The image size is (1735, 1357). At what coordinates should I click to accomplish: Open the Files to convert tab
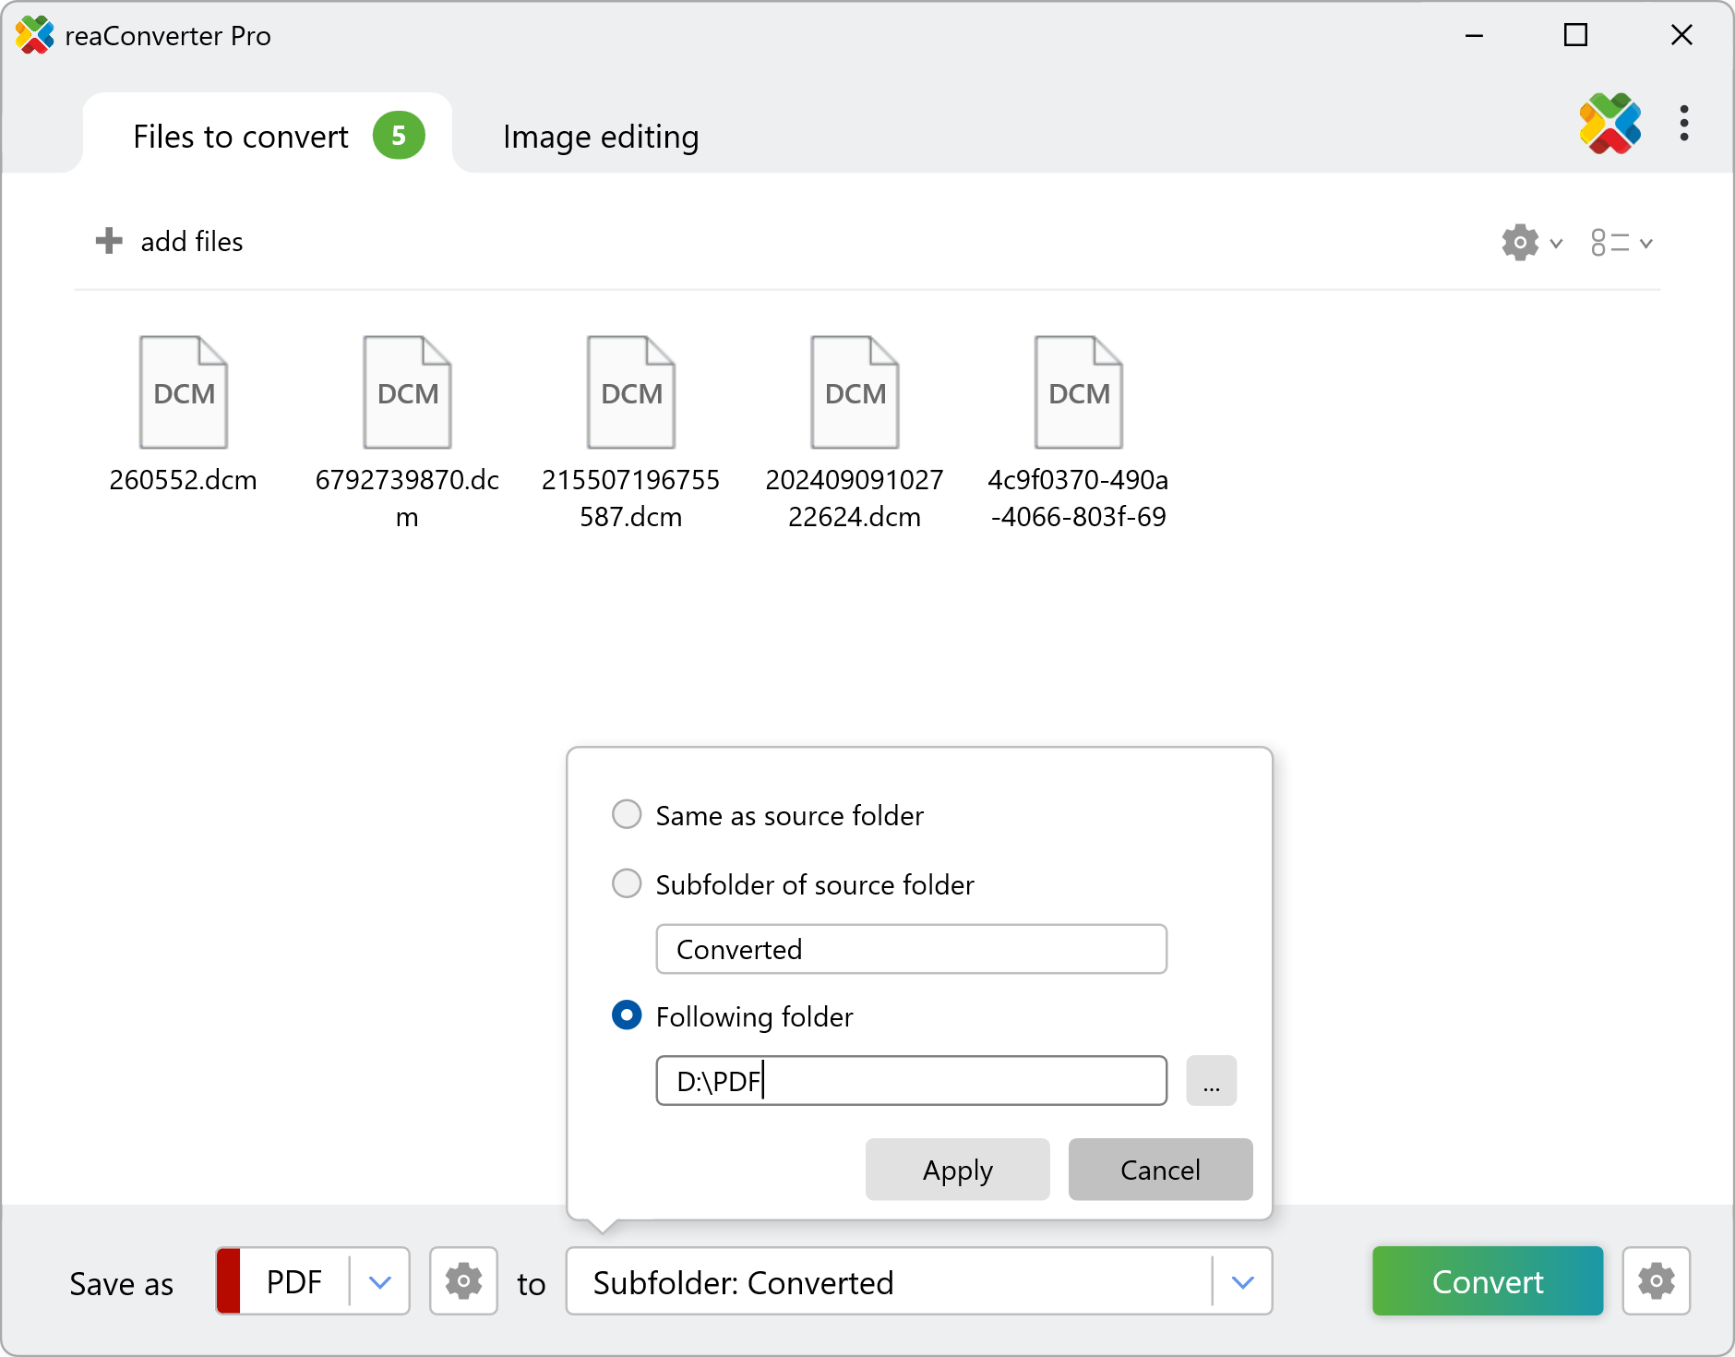(241, 136)
